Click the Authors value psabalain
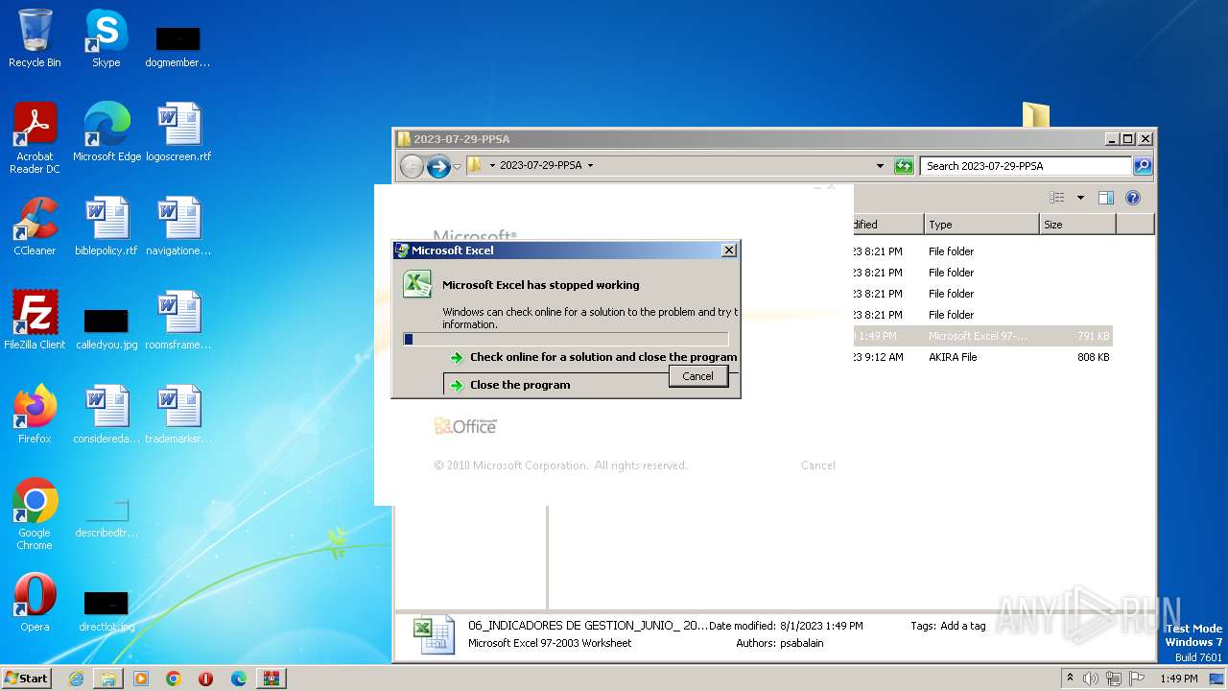This screenshot has height=691, width=1228. (800, 643)
